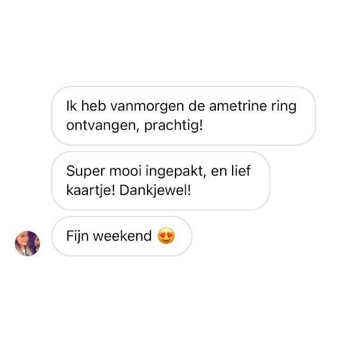The width and height of the screenshot is (357, 357).
Task: Click the word 'kaartje!' in second message
Action: [90, 190]
